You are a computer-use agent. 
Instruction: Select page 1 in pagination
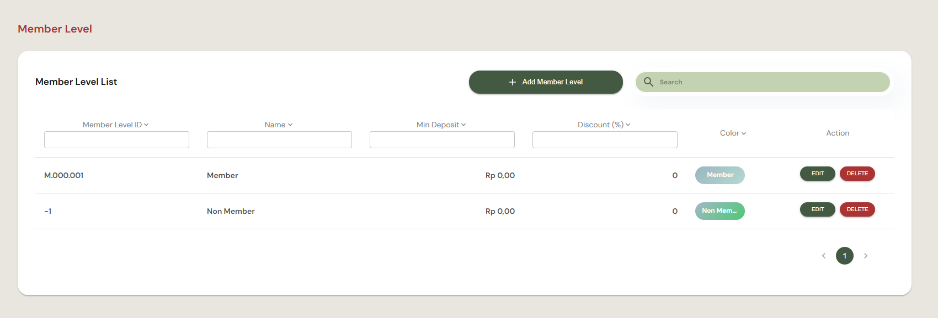[845, 256]
